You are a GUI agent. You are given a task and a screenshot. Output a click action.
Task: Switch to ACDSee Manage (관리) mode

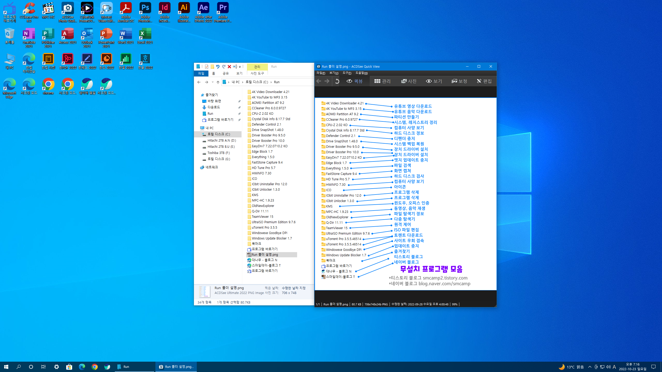tap(382, 81)
